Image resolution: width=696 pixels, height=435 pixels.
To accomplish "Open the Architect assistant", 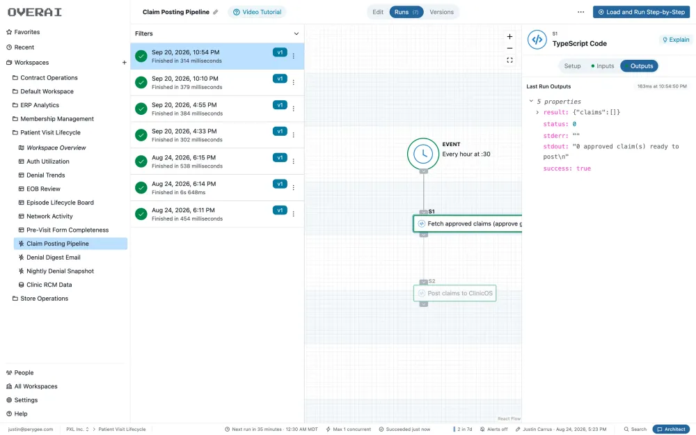I will 671,429.
